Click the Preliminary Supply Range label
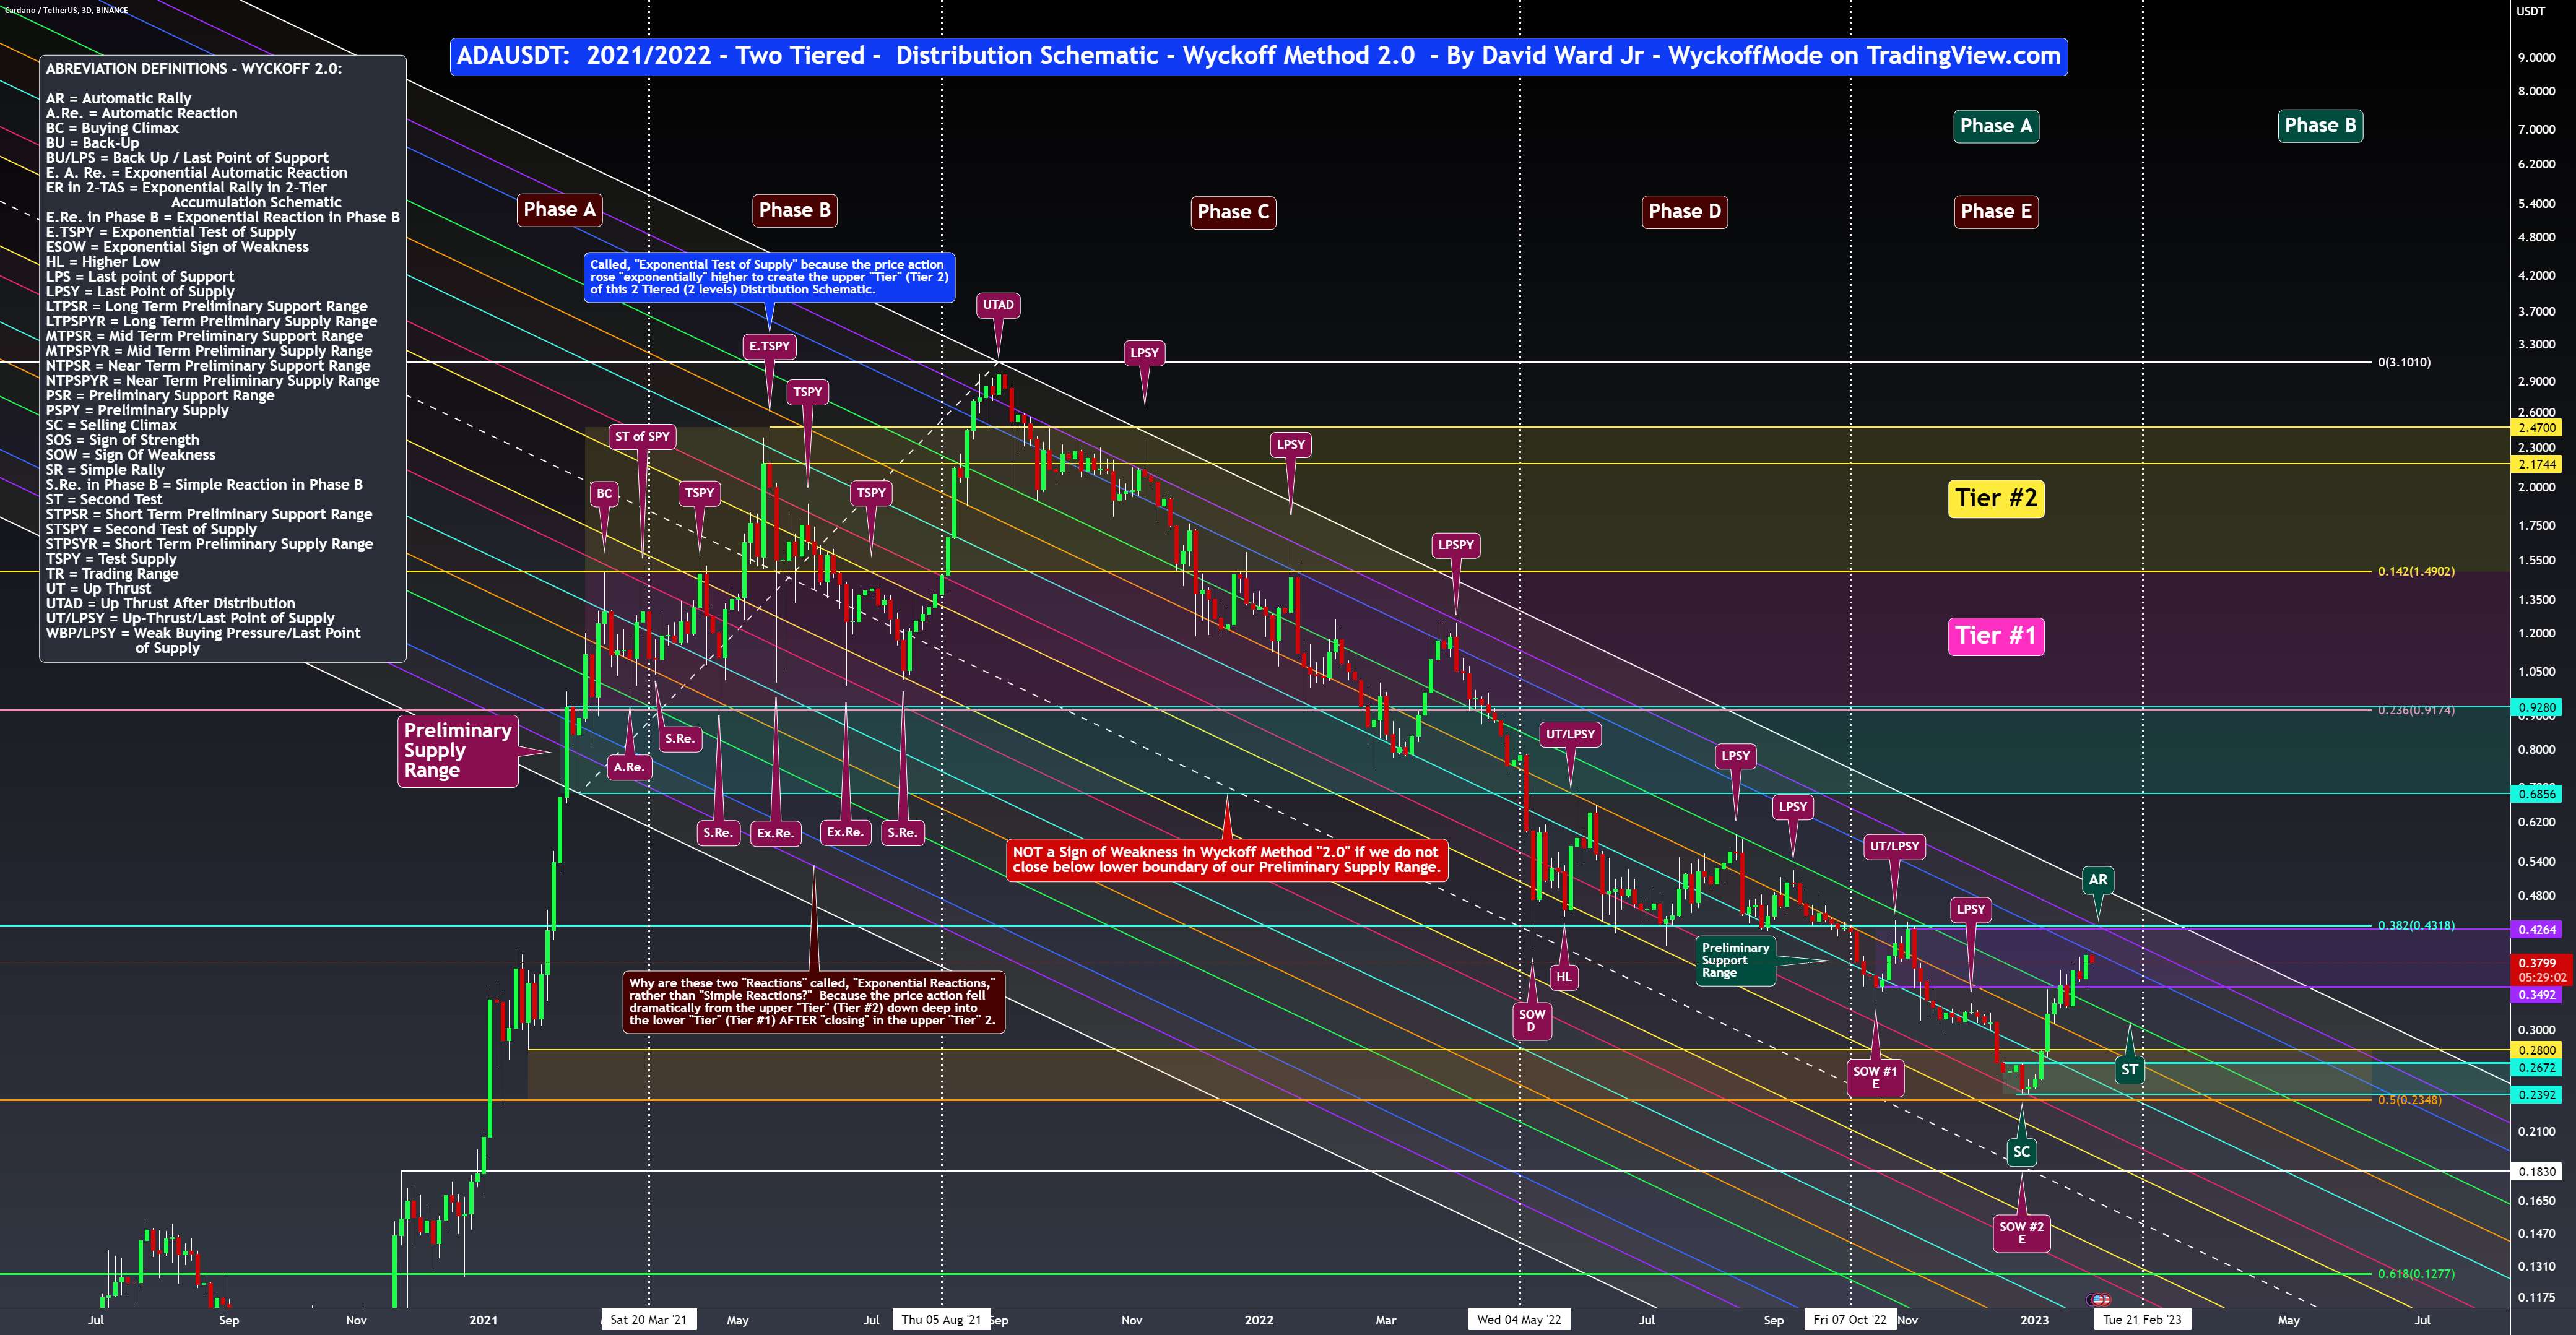 (x=458, y=751)
